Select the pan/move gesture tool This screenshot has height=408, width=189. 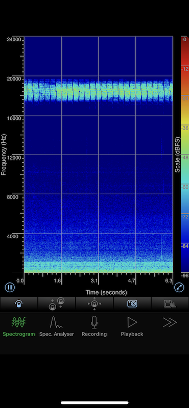pos(94,303)
